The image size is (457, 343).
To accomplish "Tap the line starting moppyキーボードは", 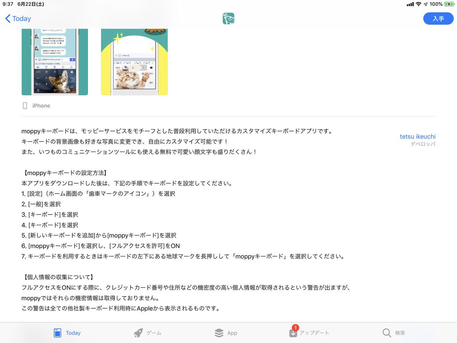I will coord(177,131).
